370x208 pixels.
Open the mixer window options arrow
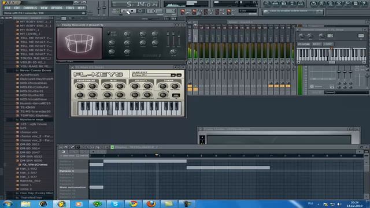tap(189, 22)
